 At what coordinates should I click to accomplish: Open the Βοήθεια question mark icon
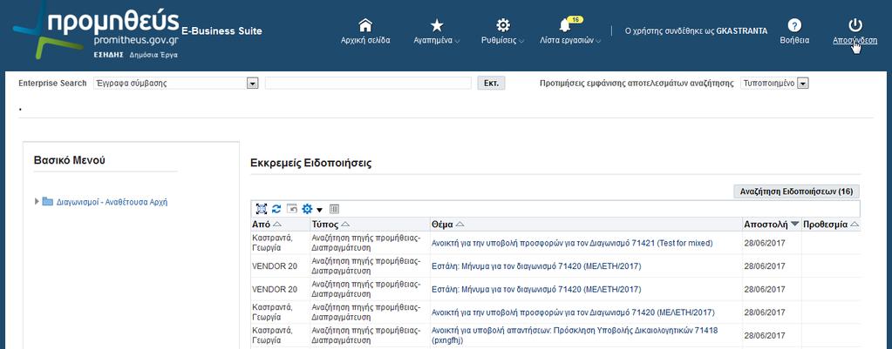tap(794, 25)
